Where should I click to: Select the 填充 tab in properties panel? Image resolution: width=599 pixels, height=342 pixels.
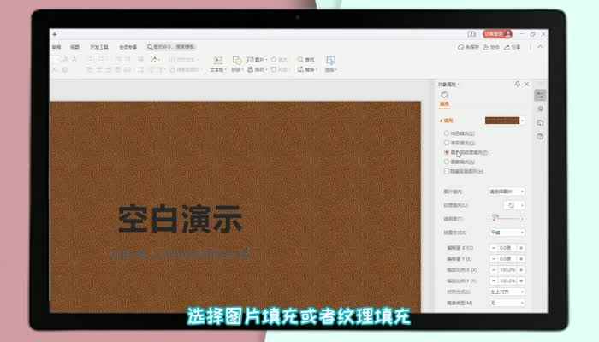444,104
